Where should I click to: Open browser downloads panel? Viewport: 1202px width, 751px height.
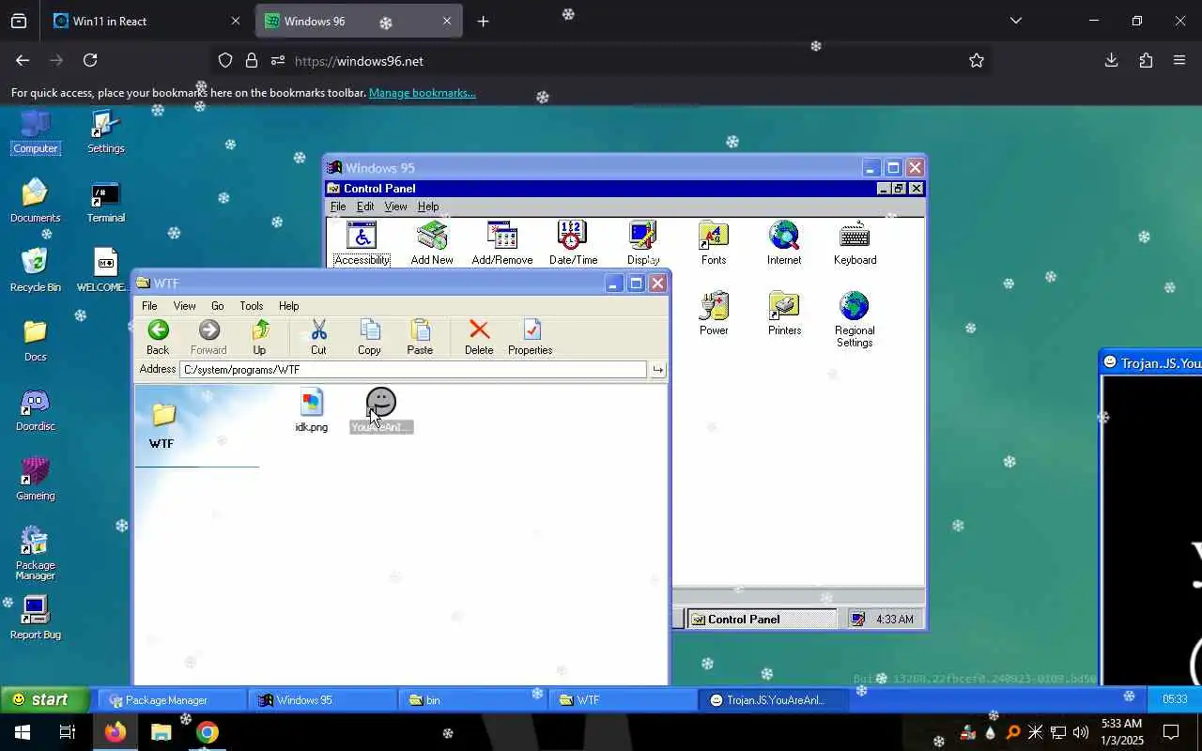click(1111, 60)
